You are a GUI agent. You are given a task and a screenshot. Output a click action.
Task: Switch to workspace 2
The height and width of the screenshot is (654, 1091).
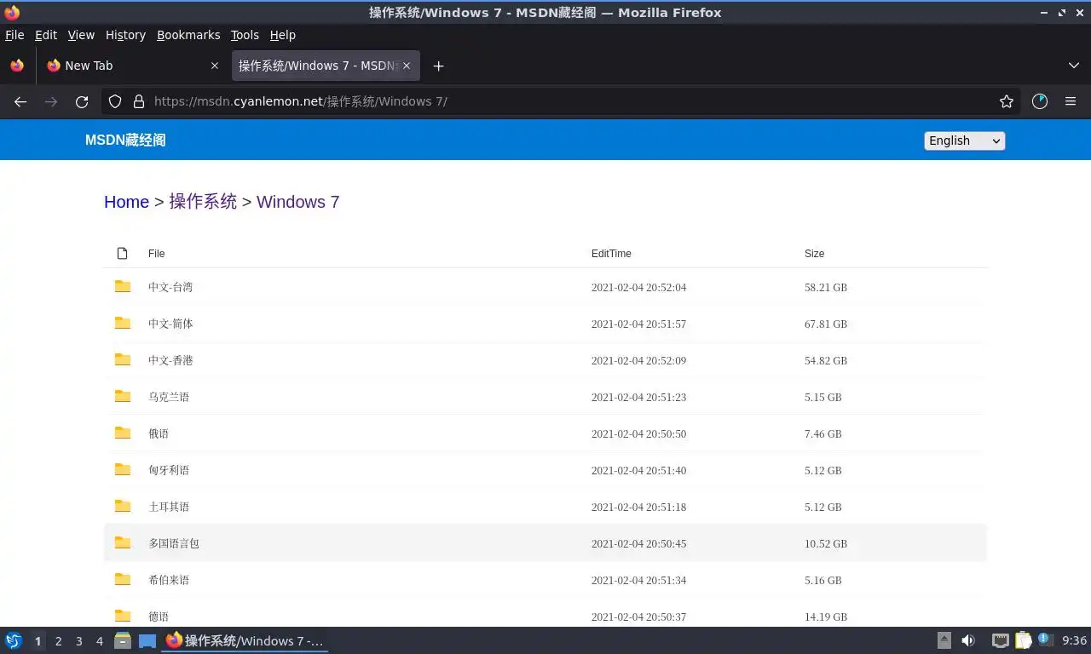tap(58, 641)
